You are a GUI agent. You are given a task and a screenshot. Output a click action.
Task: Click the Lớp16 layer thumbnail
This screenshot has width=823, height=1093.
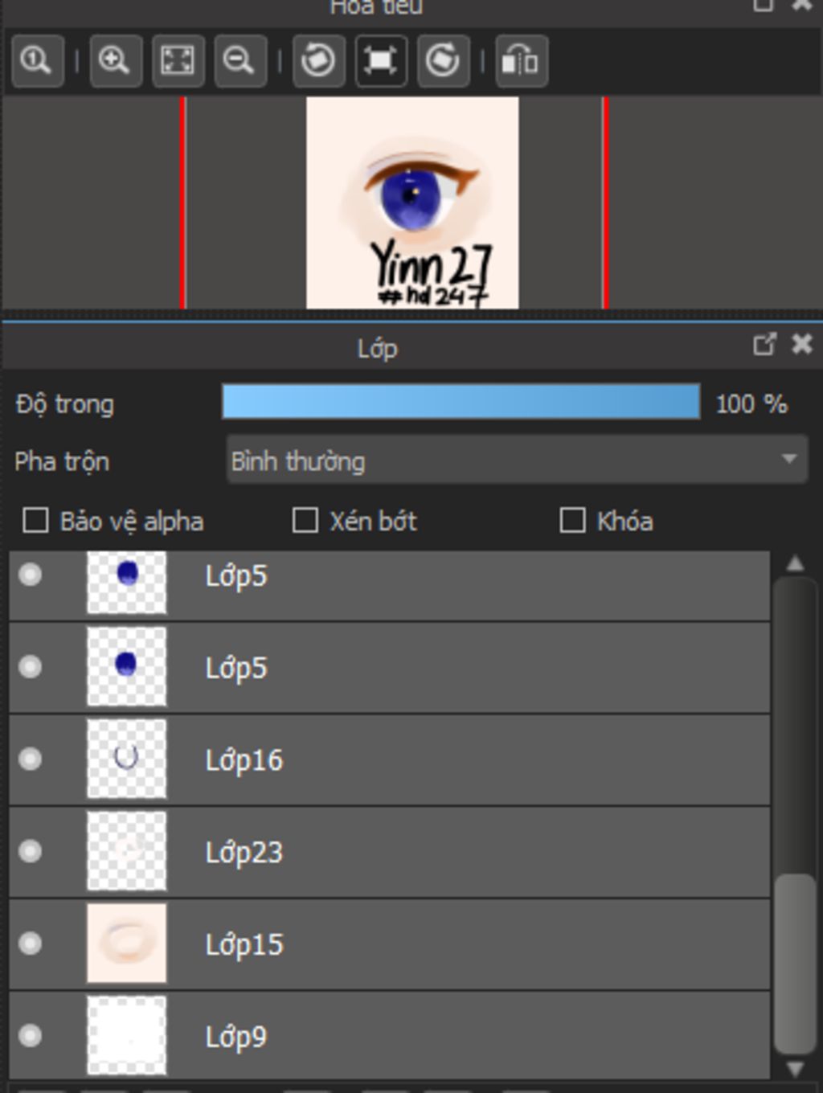127,759
